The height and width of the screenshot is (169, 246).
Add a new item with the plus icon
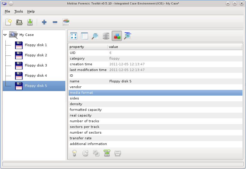pos(44,22)
